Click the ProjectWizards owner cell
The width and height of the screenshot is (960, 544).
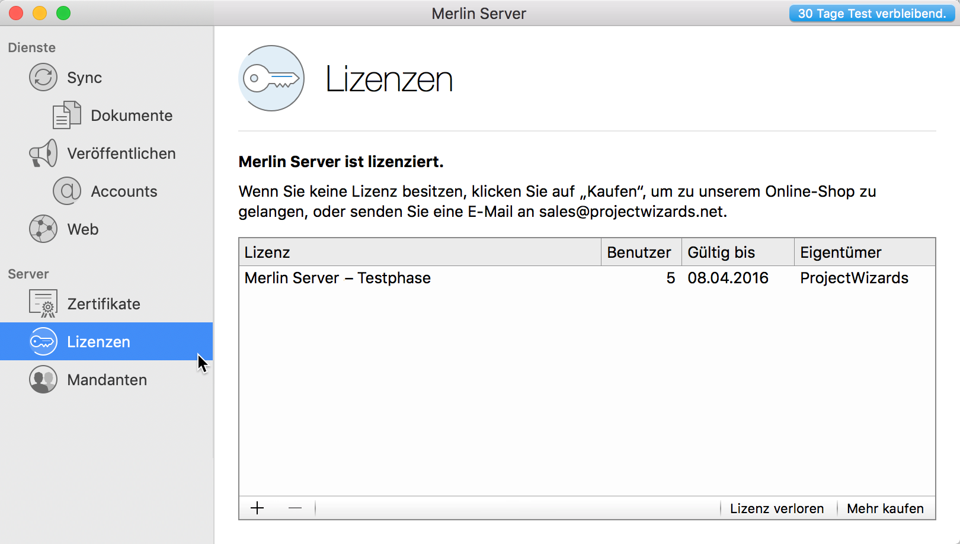pyautogui.click(x=854, y=278)
